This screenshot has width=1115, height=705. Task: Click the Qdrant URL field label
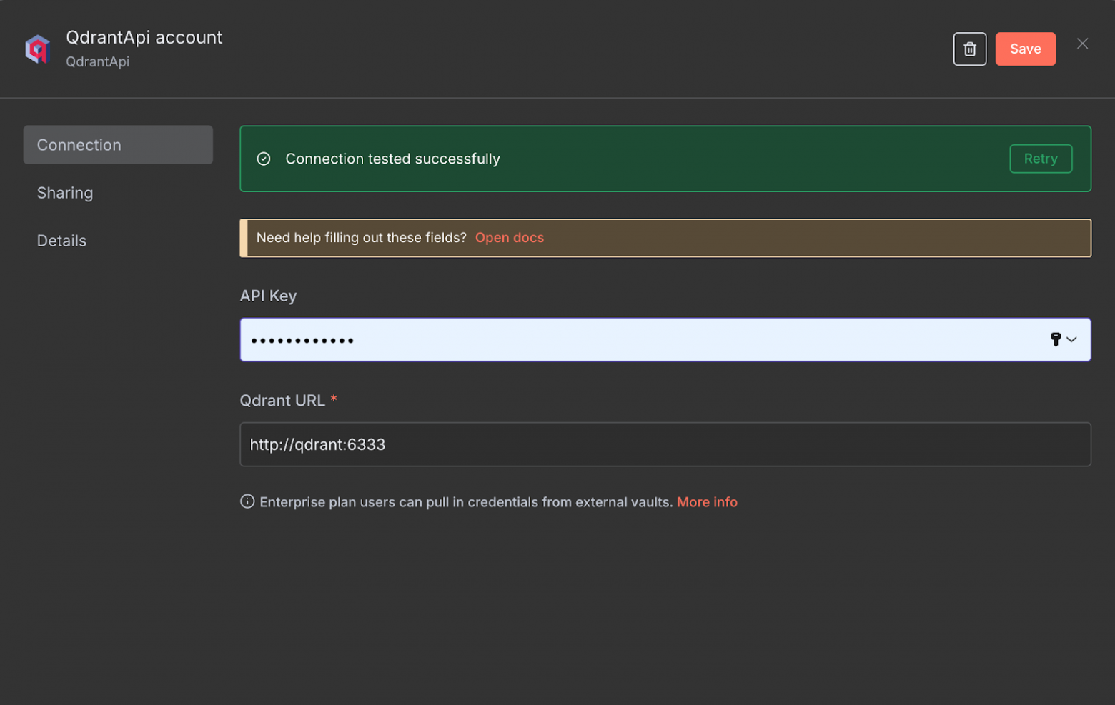[282, 401]
